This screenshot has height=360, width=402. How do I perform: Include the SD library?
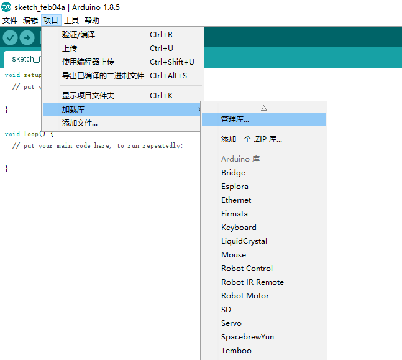[x=263, y=310]
